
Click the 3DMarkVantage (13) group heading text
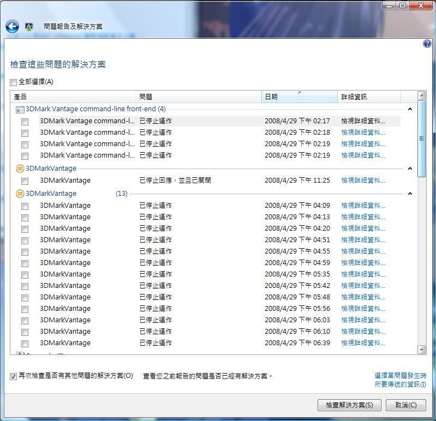(x=76, y=194)
